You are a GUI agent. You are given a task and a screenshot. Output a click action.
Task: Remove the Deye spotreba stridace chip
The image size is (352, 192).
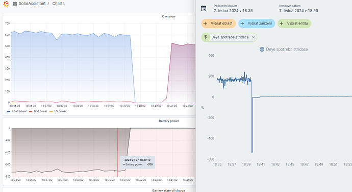[x=253, y=37]
